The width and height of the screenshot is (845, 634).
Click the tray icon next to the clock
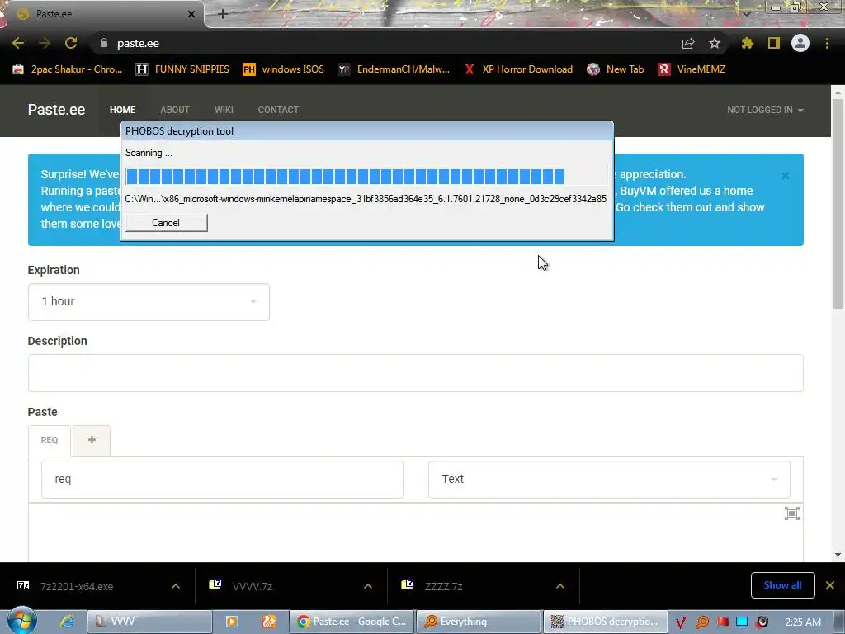[x=762, y=622]
